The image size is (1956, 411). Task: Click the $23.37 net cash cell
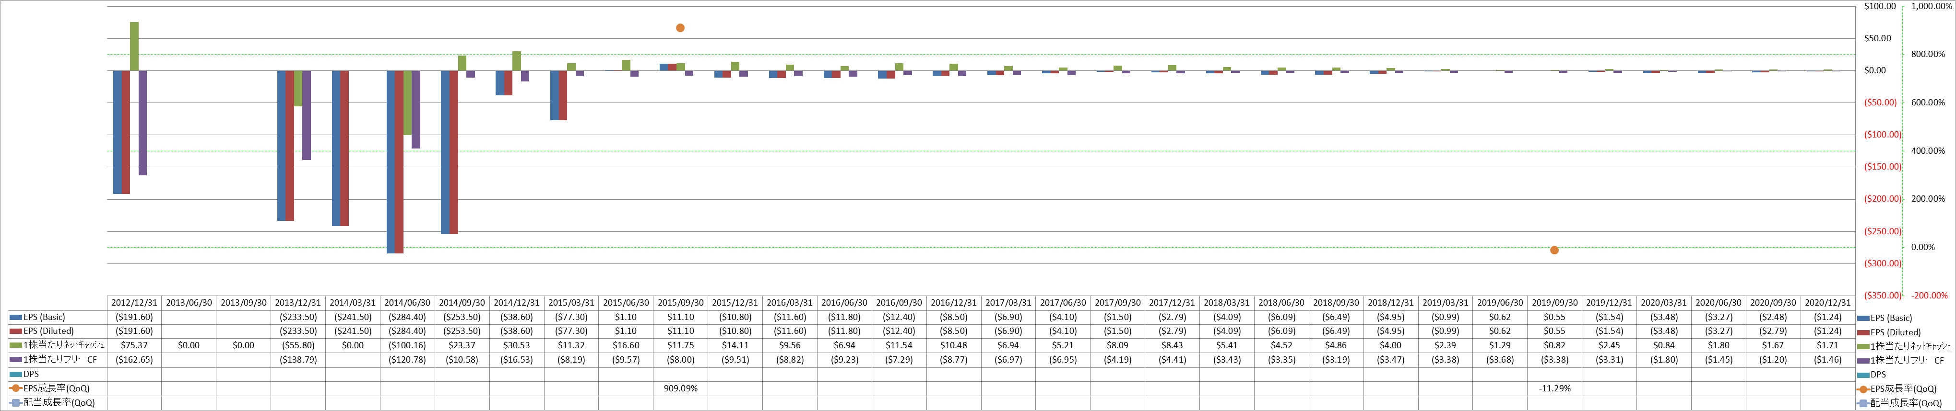(462, 345)
